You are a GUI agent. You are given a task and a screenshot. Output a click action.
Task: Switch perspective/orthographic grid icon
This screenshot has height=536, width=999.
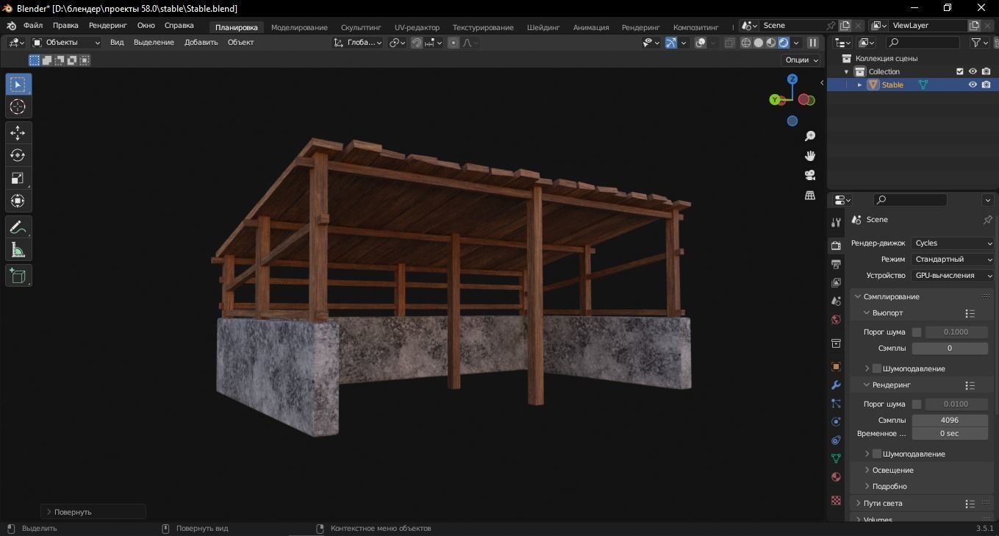pyautogui.click(x=810, y=195)
